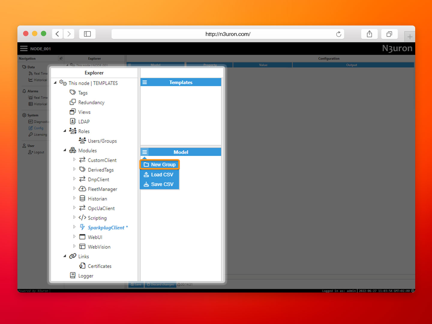Expand the FleetManager module
This screenshot has width=432, height=324.
(x=74, y=188)
